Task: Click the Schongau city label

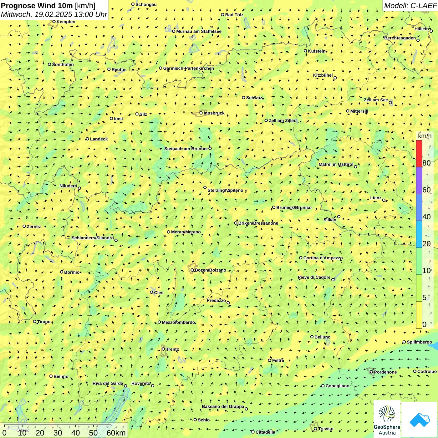Action: [x=146, y=4]
